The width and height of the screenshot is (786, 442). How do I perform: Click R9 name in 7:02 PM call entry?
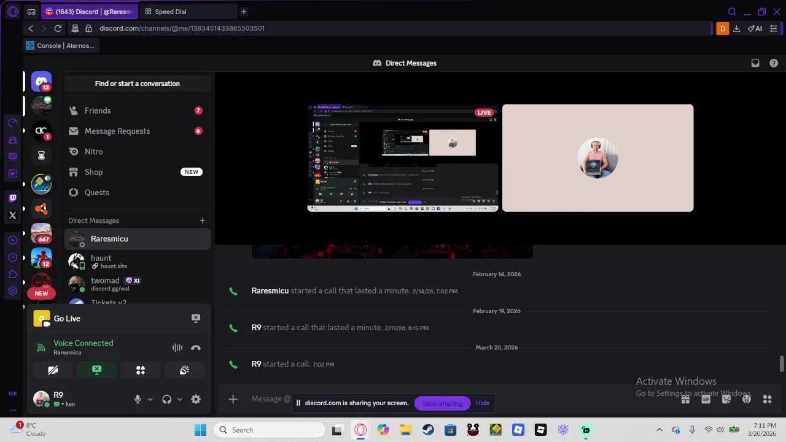coord(256,364)
